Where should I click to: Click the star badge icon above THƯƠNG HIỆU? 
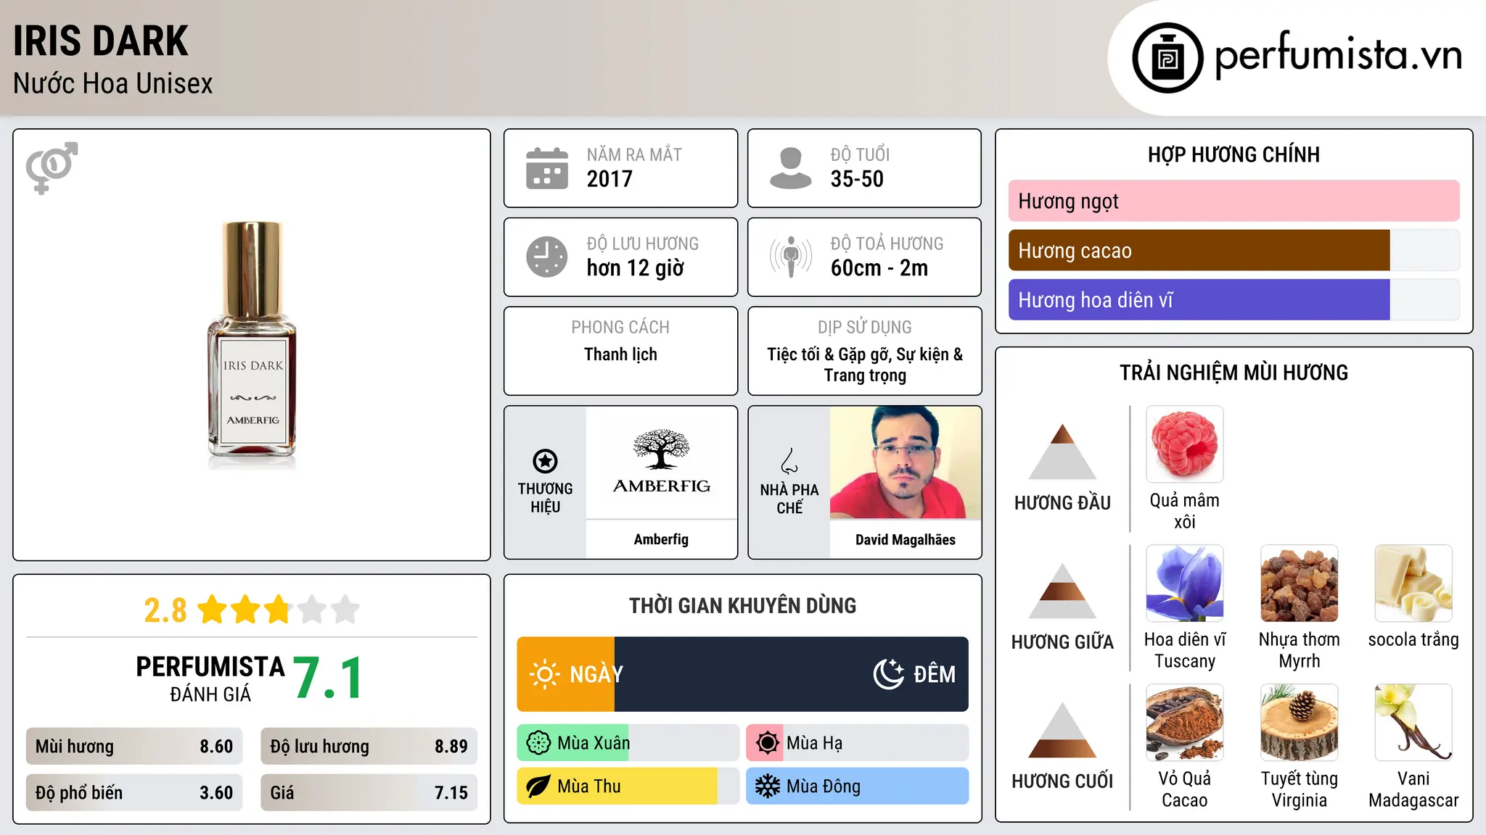click(x=545, y=461)
